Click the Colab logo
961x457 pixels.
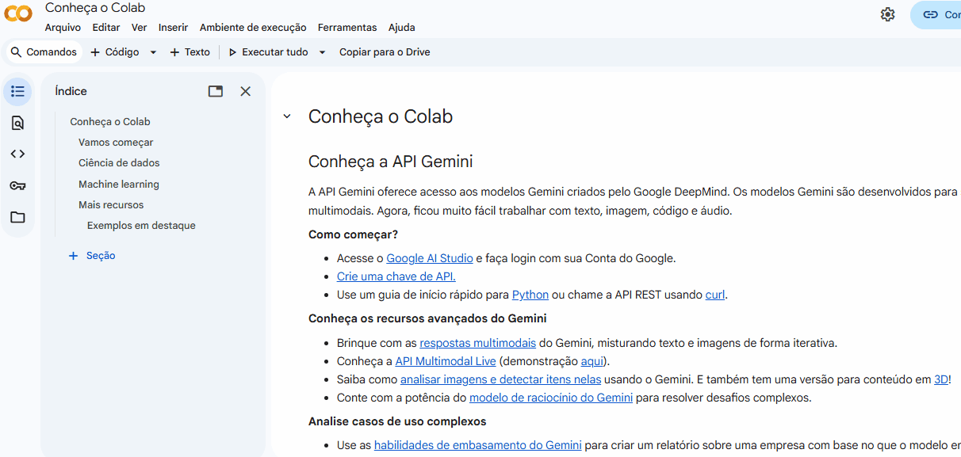(17, 13)
